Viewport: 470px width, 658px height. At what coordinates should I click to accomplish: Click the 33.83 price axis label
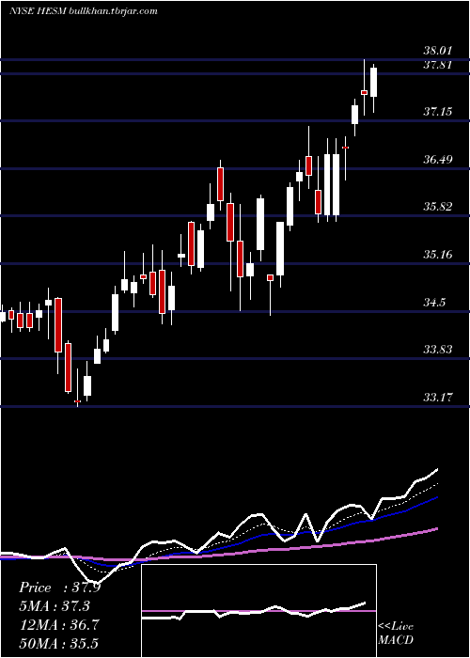pos(438,349)
